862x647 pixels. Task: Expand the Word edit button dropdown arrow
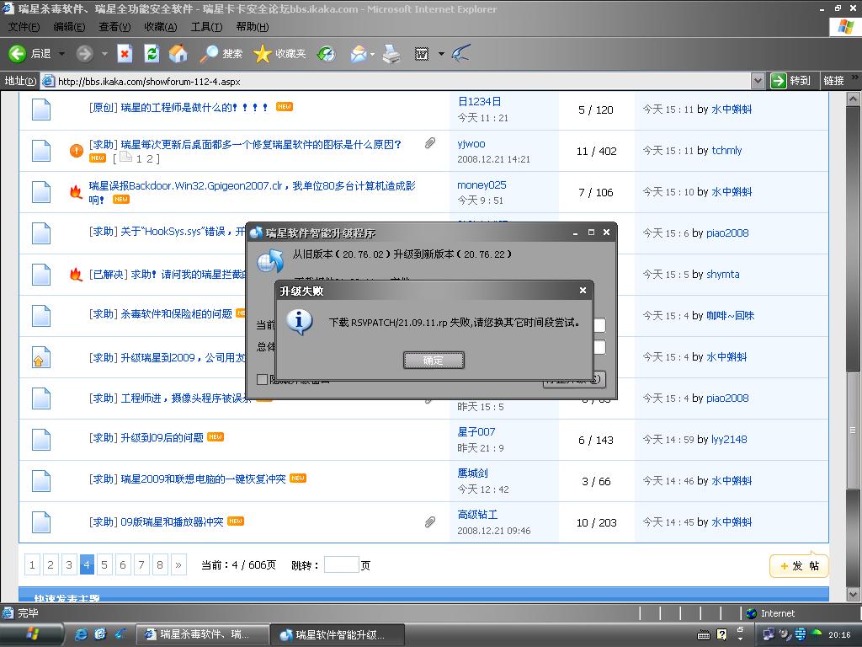click(441, 54)
